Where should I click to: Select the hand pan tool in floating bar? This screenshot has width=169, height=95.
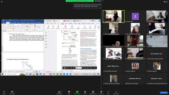67,68
